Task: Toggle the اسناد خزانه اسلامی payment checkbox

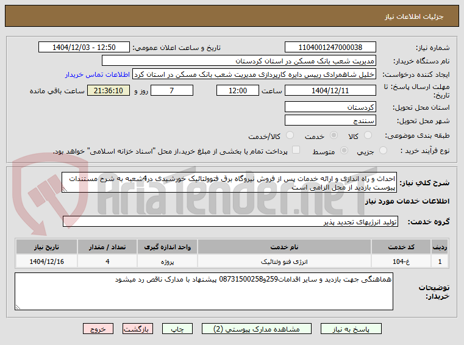Action: (x=296, y=150)
